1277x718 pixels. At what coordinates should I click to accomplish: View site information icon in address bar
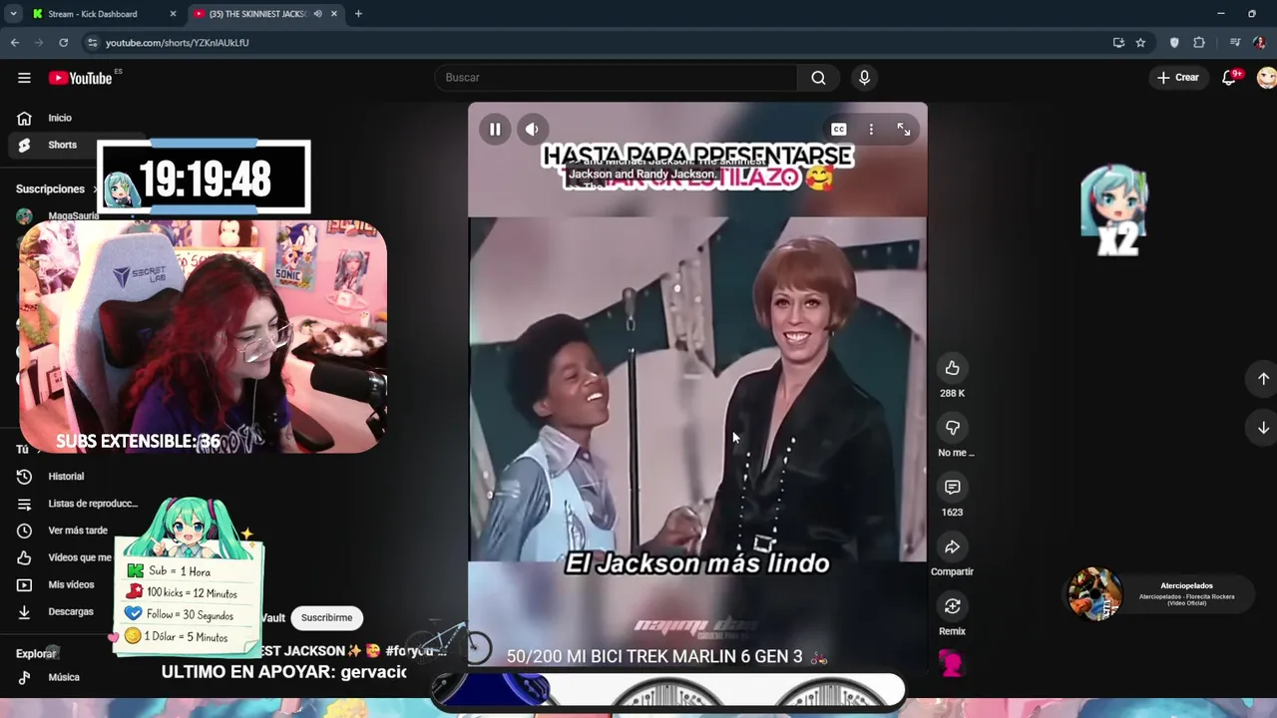[x=93, y=43]
